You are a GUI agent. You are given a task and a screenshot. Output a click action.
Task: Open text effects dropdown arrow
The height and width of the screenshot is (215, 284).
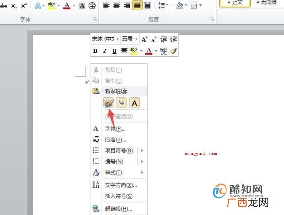(43, 5)
